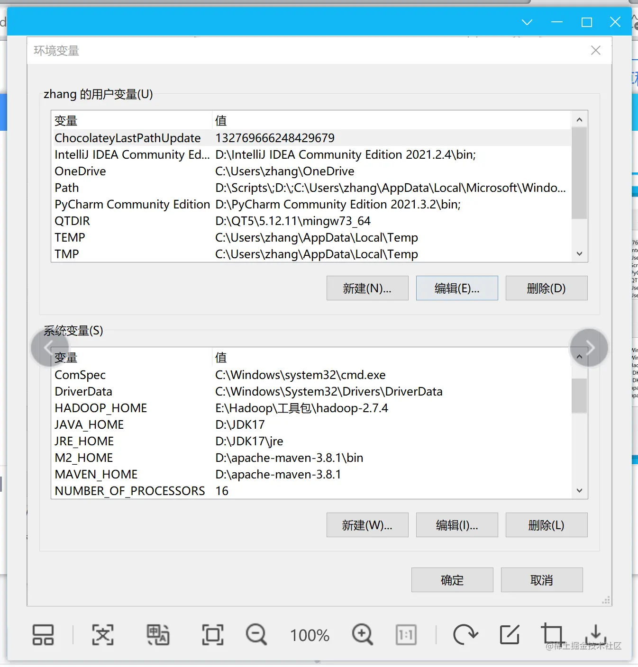Image resolution: width=638 pixels, height=667 pixels.
Task: Select the ComSpec system variable
Action: pos(311,375)
